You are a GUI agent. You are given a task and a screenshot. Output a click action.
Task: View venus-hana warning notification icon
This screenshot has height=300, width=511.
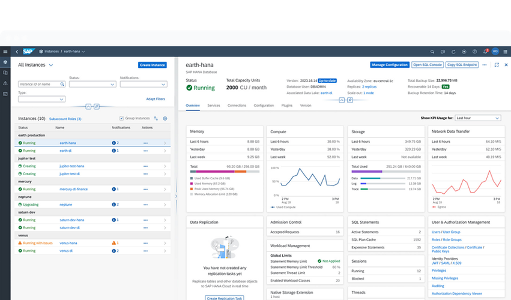click(113, 243)
